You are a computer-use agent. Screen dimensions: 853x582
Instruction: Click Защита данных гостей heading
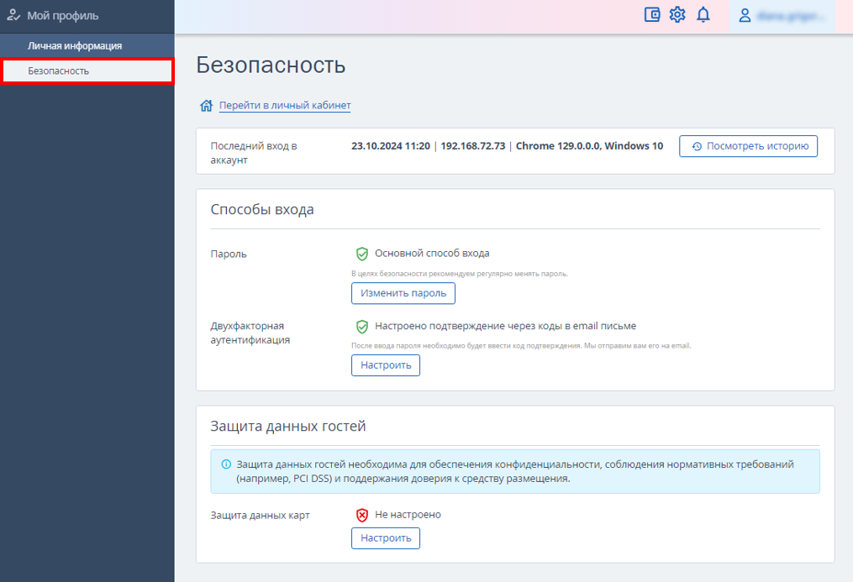[x=287, y=426]
